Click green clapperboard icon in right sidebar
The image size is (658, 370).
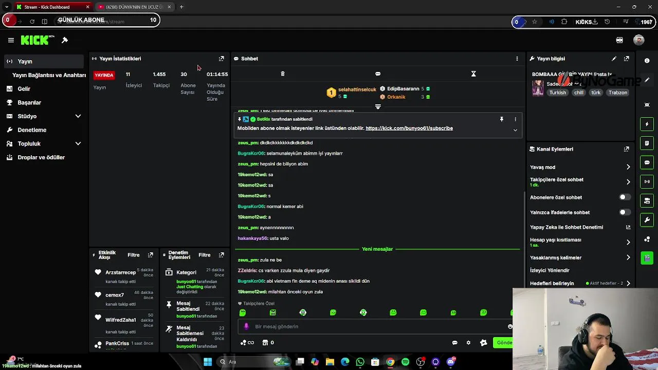[x=647, y=258]
